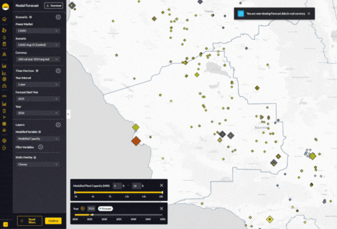The height and width of the screenshot is (229, 337).
Task: Click the chain link sidebar icon
Action: (x=4, y=96)
